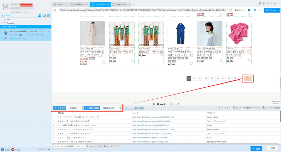Expand the test folder in task tree
Image resolution: width=281 pixels, height=152 pixels.
[2, 20]
